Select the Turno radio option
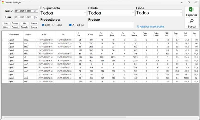The width and height of the screenshot is (200, 120). click(53, 25)
